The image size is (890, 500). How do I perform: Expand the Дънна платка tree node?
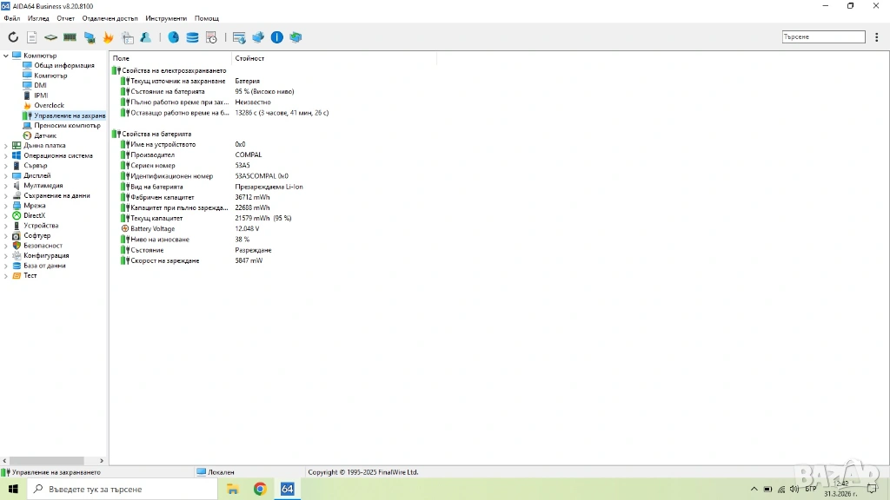(x=6, y=146)
